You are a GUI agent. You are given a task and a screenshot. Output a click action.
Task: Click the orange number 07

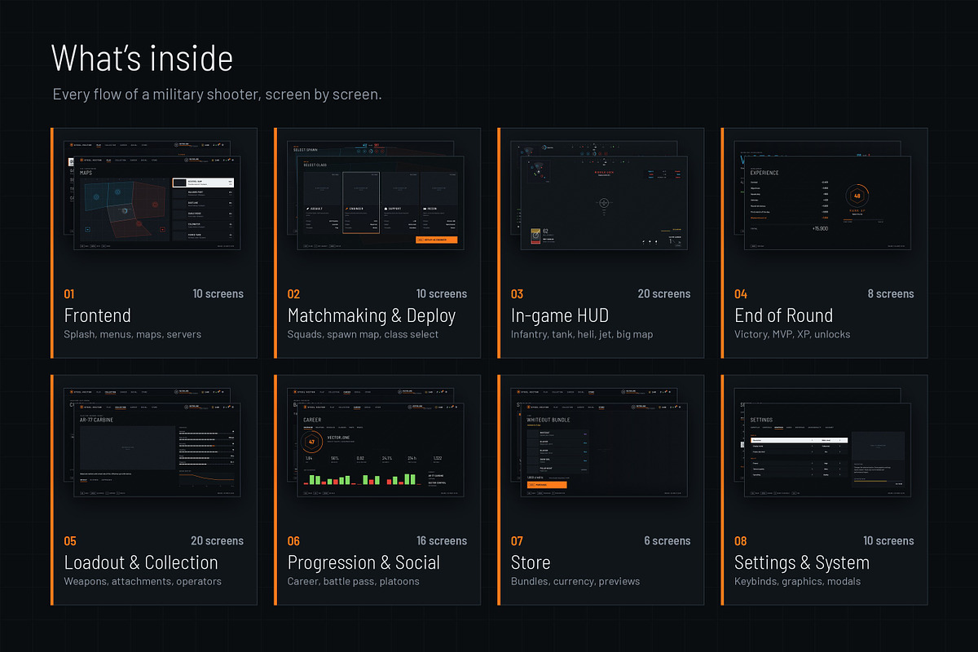pos(517,540)
